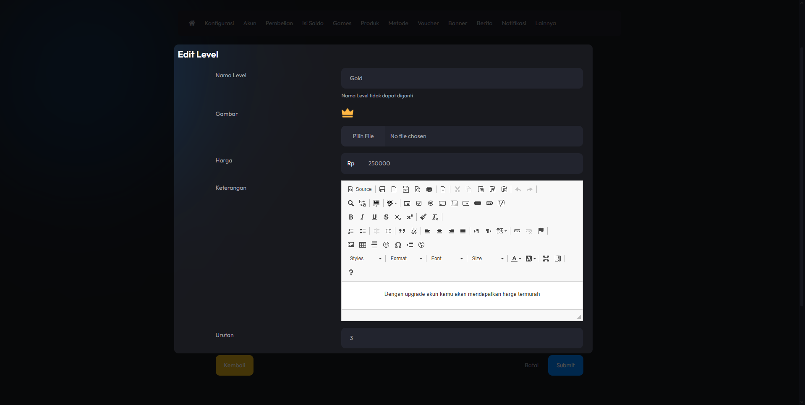This screenshot has height=405, width=805.
Task: Toggle block quote formatting
Action: point(402,231)
